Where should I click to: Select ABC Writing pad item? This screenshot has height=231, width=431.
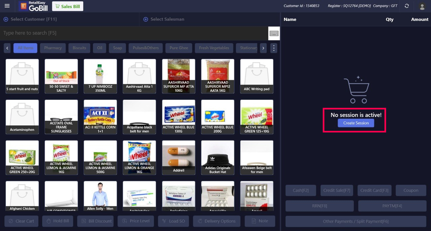tap(257, 76)
